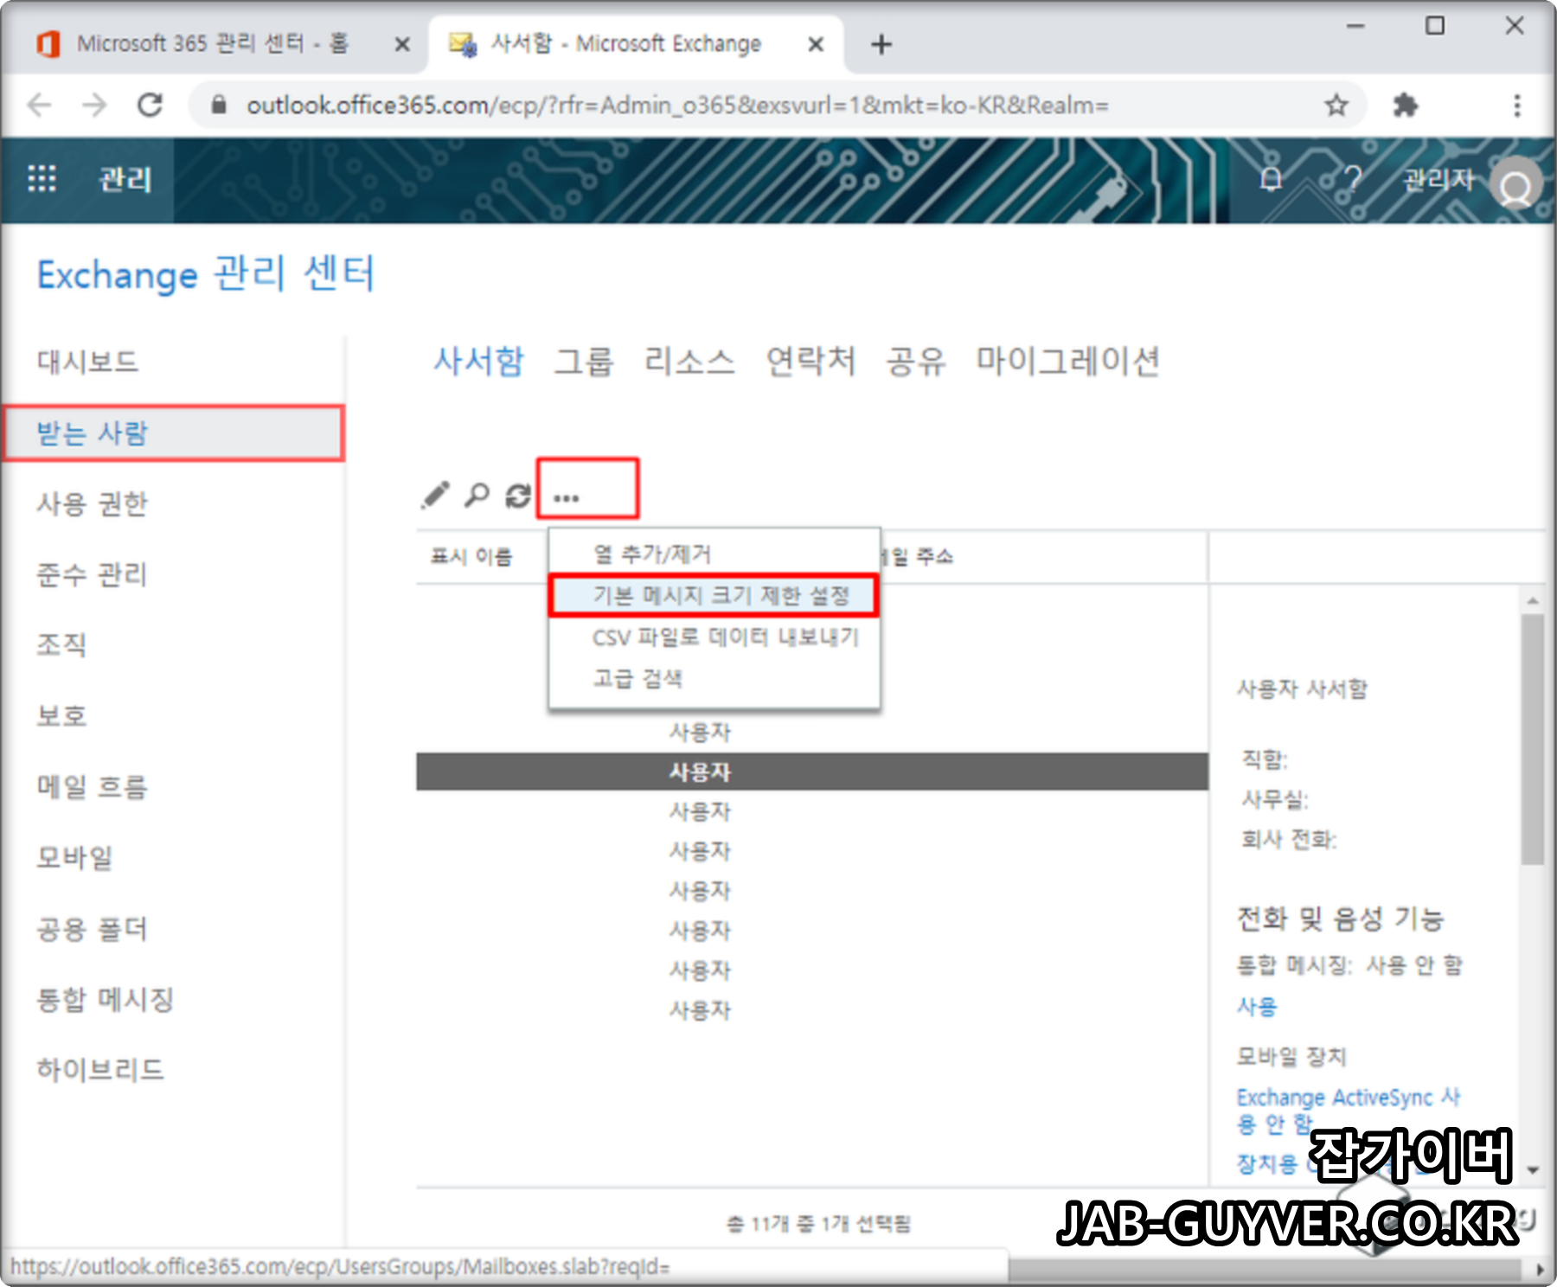Click the details pane scroll-up arrow
Viewport: 1557px width, 1287px height.
click(1533, 599)
